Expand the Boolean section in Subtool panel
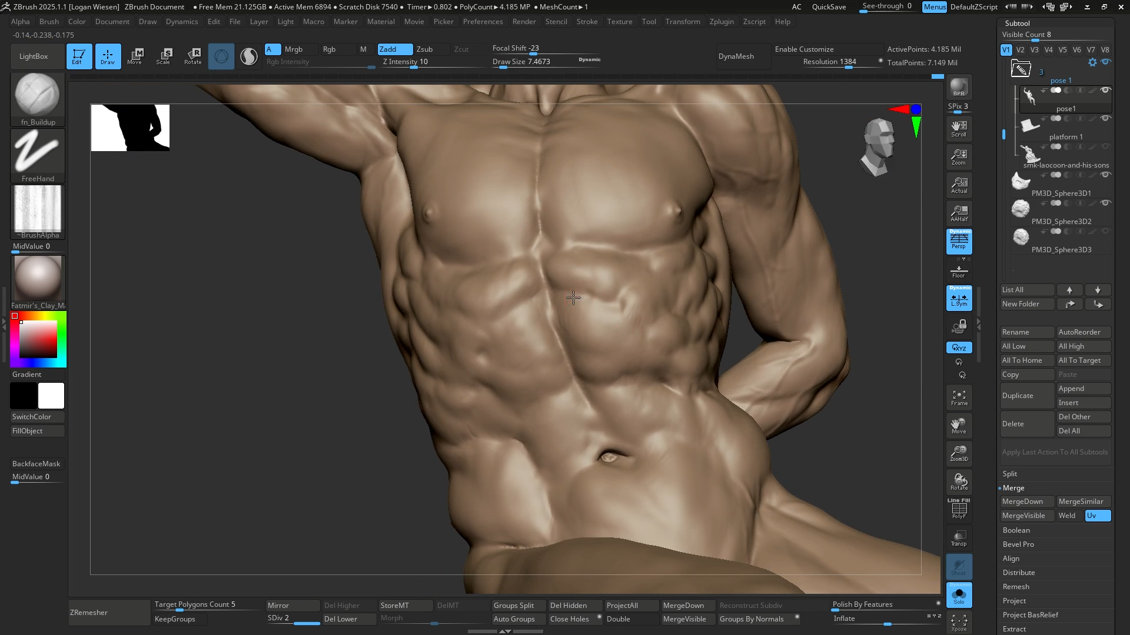Image resolution: width=1130 pixels, height=635 pixels. [1016, 530]
